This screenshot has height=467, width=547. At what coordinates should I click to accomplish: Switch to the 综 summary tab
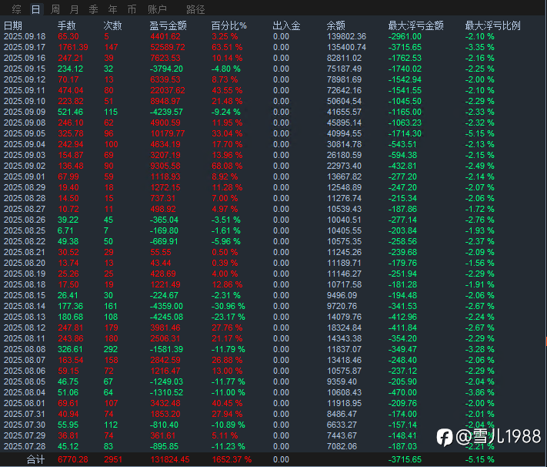pos(16,9)
